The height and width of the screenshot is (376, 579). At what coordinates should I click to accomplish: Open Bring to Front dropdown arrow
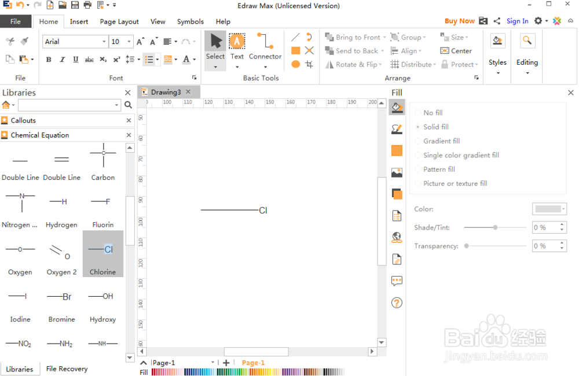[384, 37]
